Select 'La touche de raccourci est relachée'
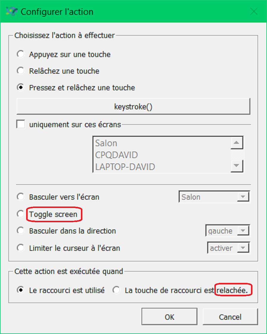This screenshot has height=334, width=267. (x=116, y=290)
